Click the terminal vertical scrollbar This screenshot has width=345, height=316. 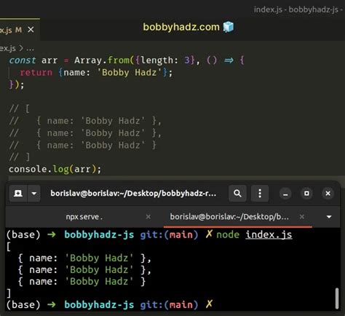[x=337, y=298]
